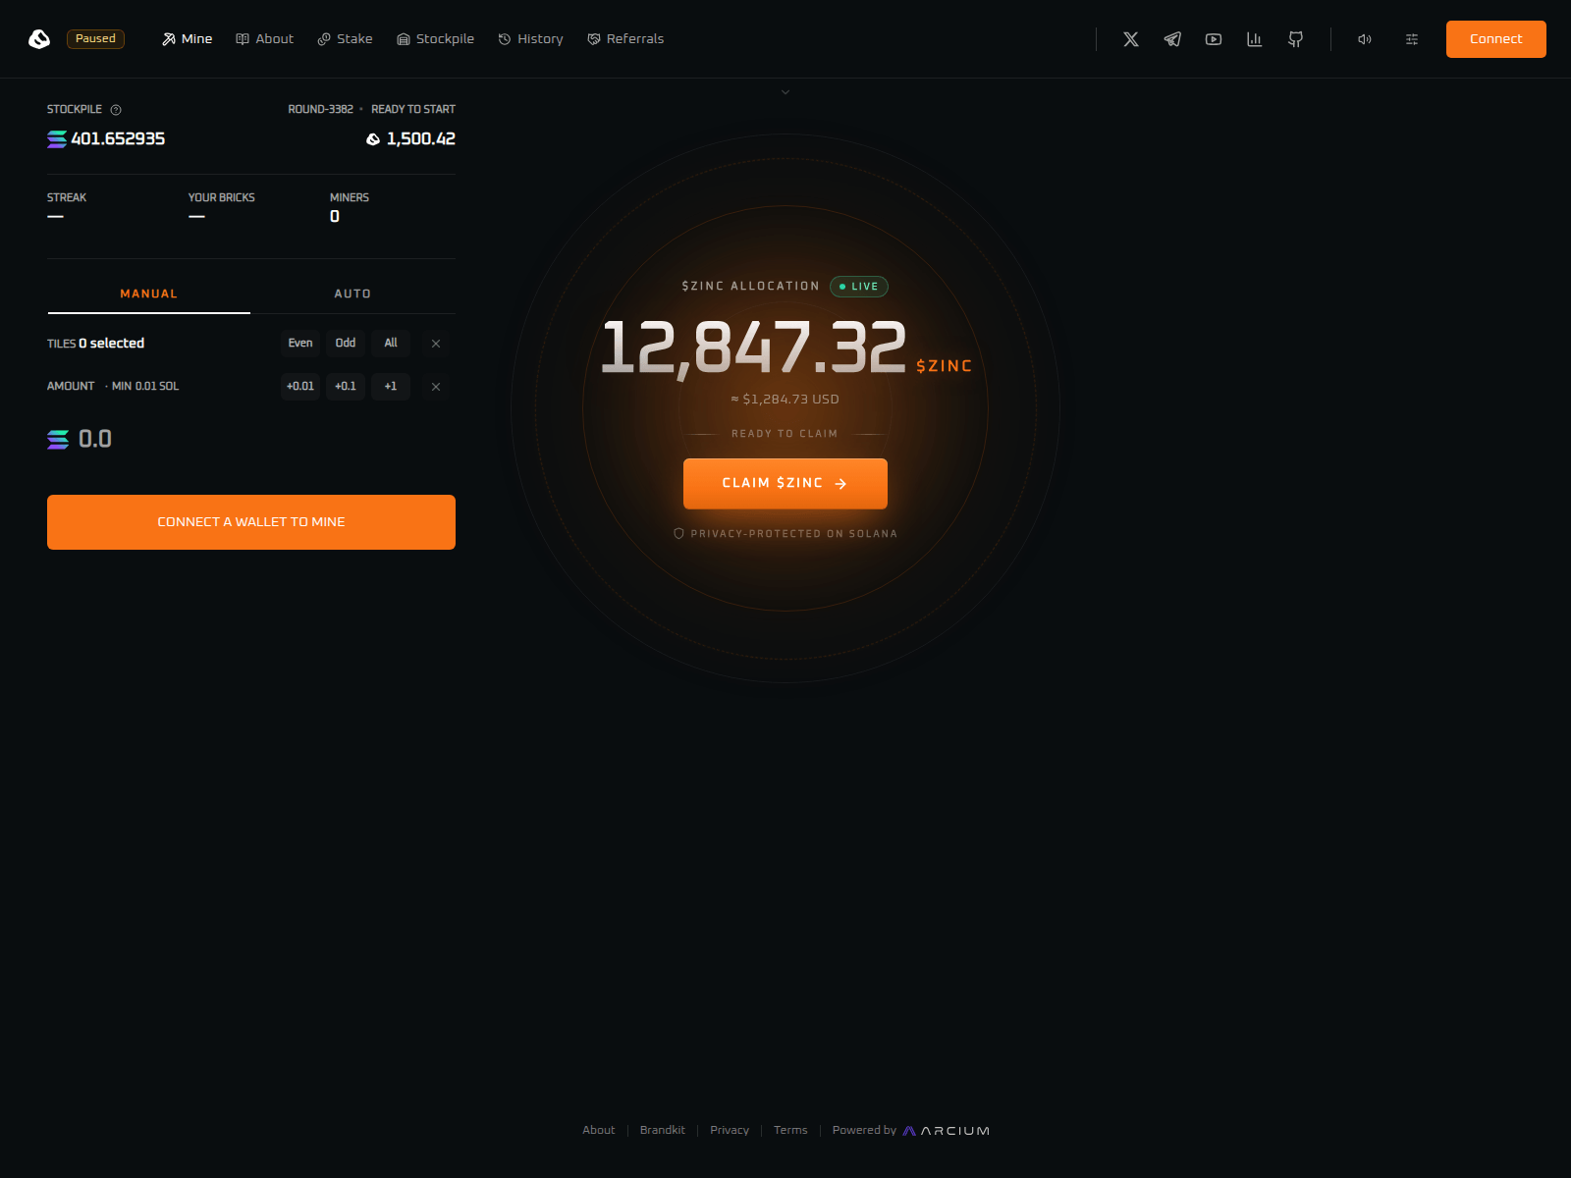Open the Referrals nav item

click(x=625, y=39)
